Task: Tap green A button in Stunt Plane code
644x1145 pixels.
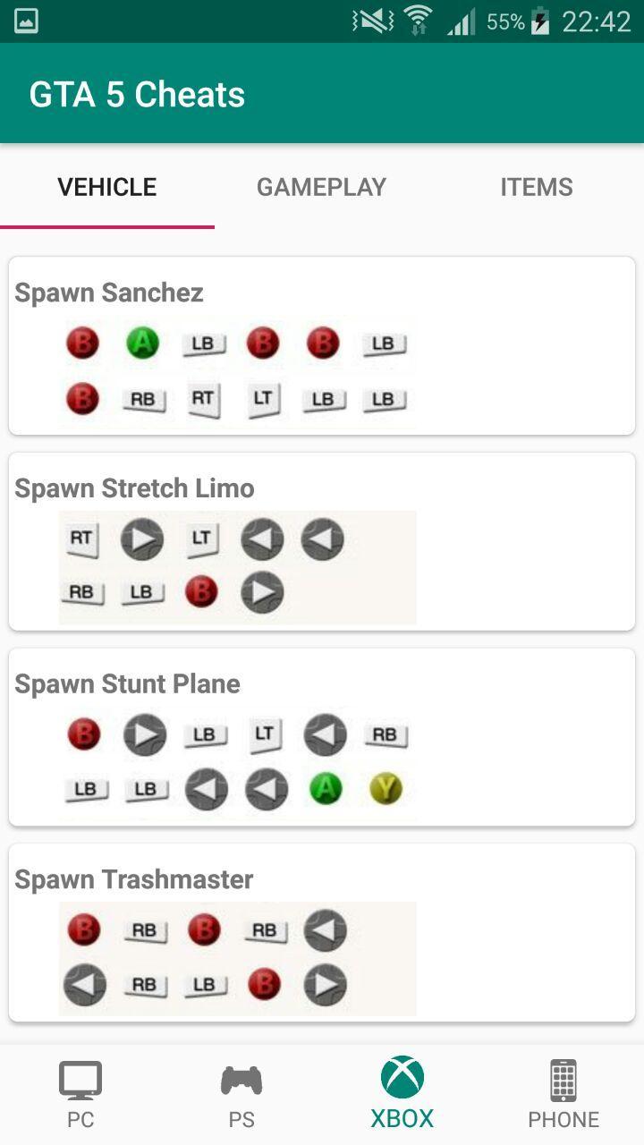Action: [326, 788]
